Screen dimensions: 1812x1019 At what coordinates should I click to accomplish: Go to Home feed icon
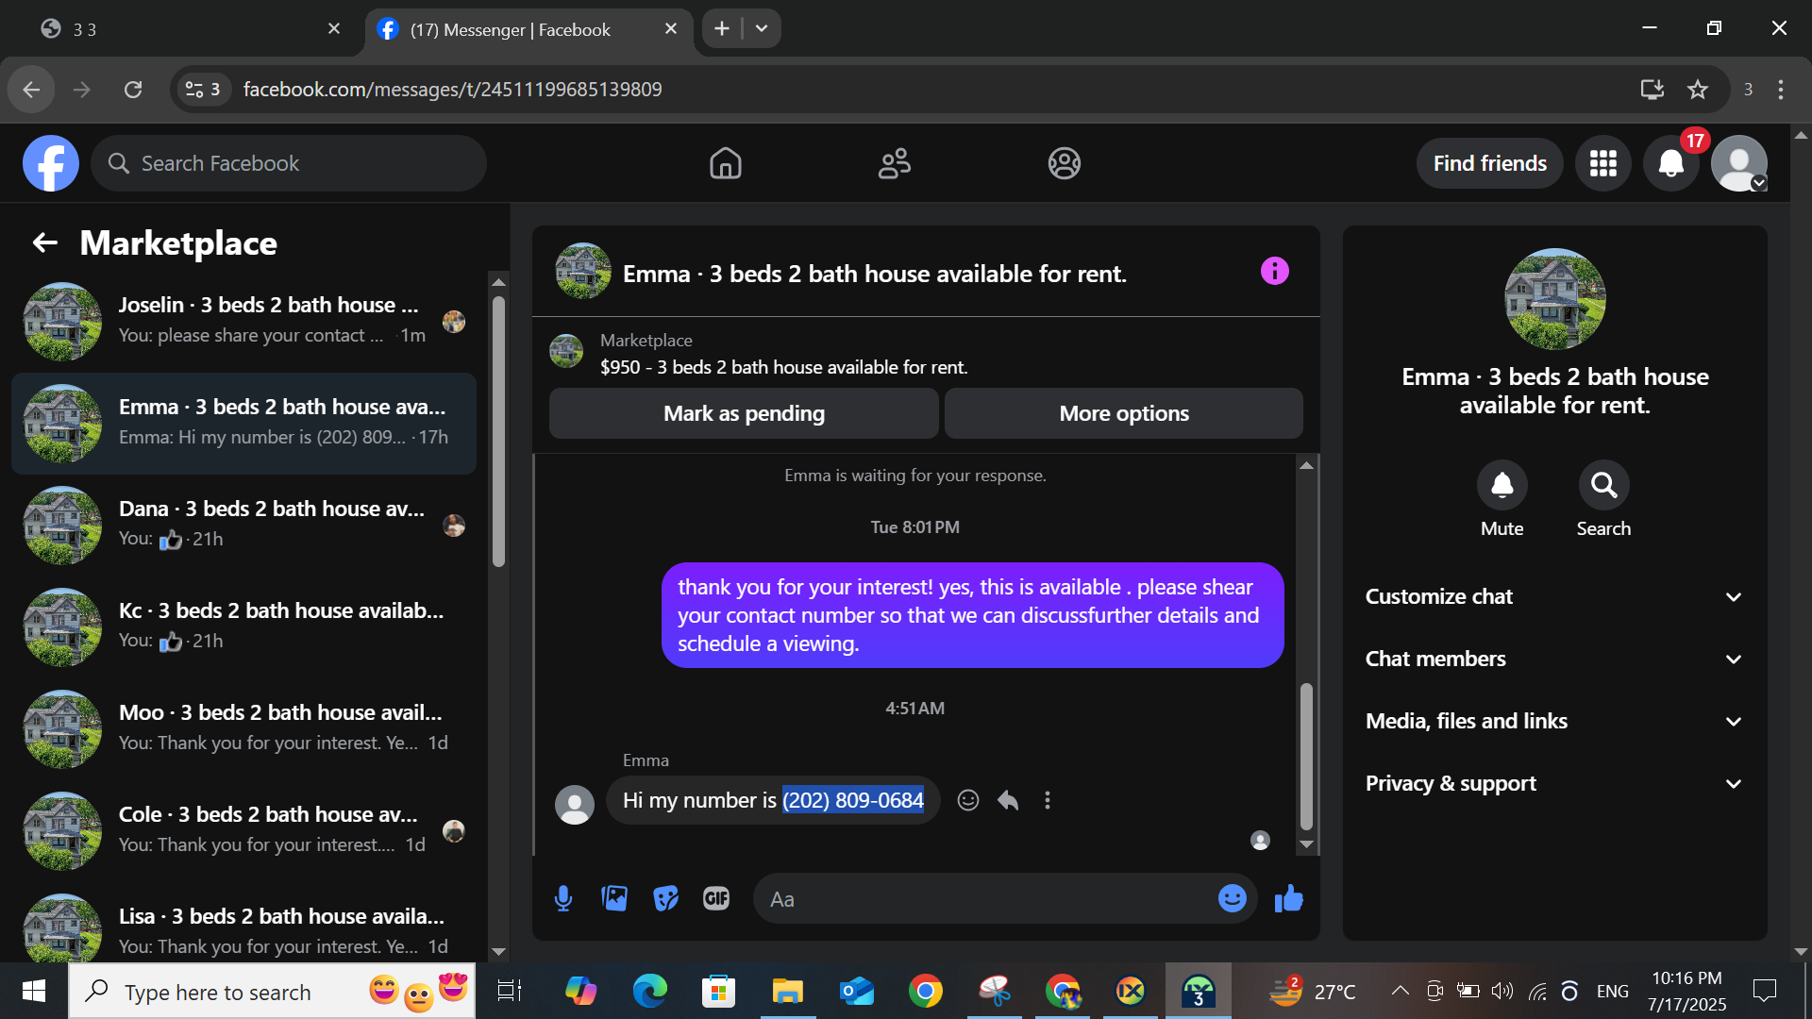pyautogui.click(x=725, y=163)
